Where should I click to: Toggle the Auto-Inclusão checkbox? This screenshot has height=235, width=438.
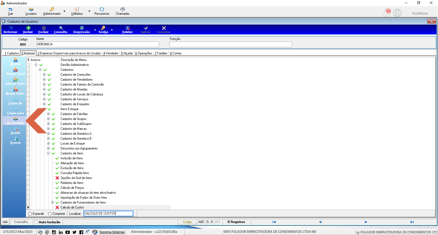36,222
